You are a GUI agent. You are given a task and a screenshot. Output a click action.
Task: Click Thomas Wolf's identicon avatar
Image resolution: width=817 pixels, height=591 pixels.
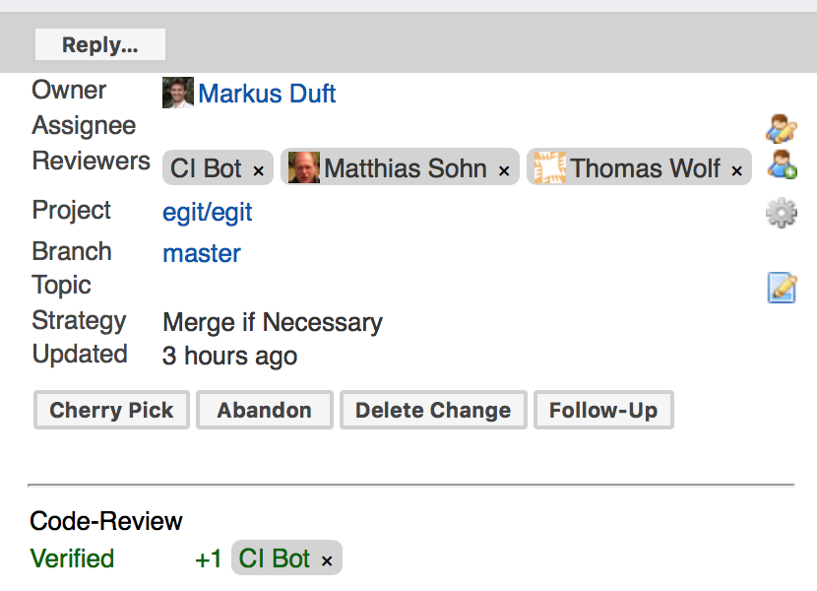(549, 167)
